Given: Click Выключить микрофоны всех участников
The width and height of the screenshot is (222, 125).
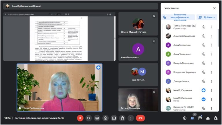Looking at the screenshot, I should (x=178, y=17).
